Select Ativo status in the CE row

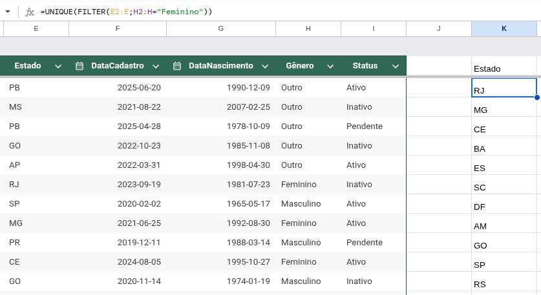pos(374,262)
